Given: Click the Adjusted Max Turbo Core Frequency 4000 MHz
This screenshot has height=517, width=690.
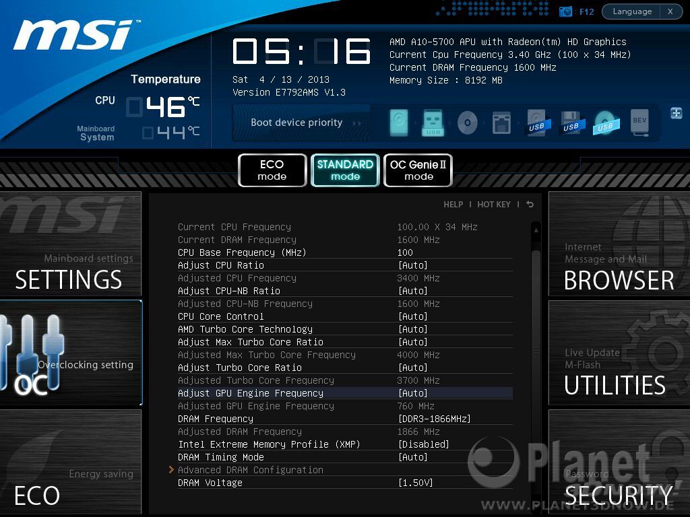Looking at the screenshot, I should pos(418,355).
